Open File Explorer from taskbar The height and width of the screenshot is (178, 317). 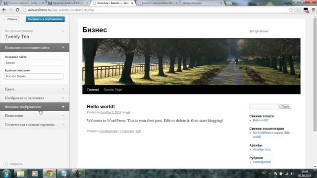(20, 174)
